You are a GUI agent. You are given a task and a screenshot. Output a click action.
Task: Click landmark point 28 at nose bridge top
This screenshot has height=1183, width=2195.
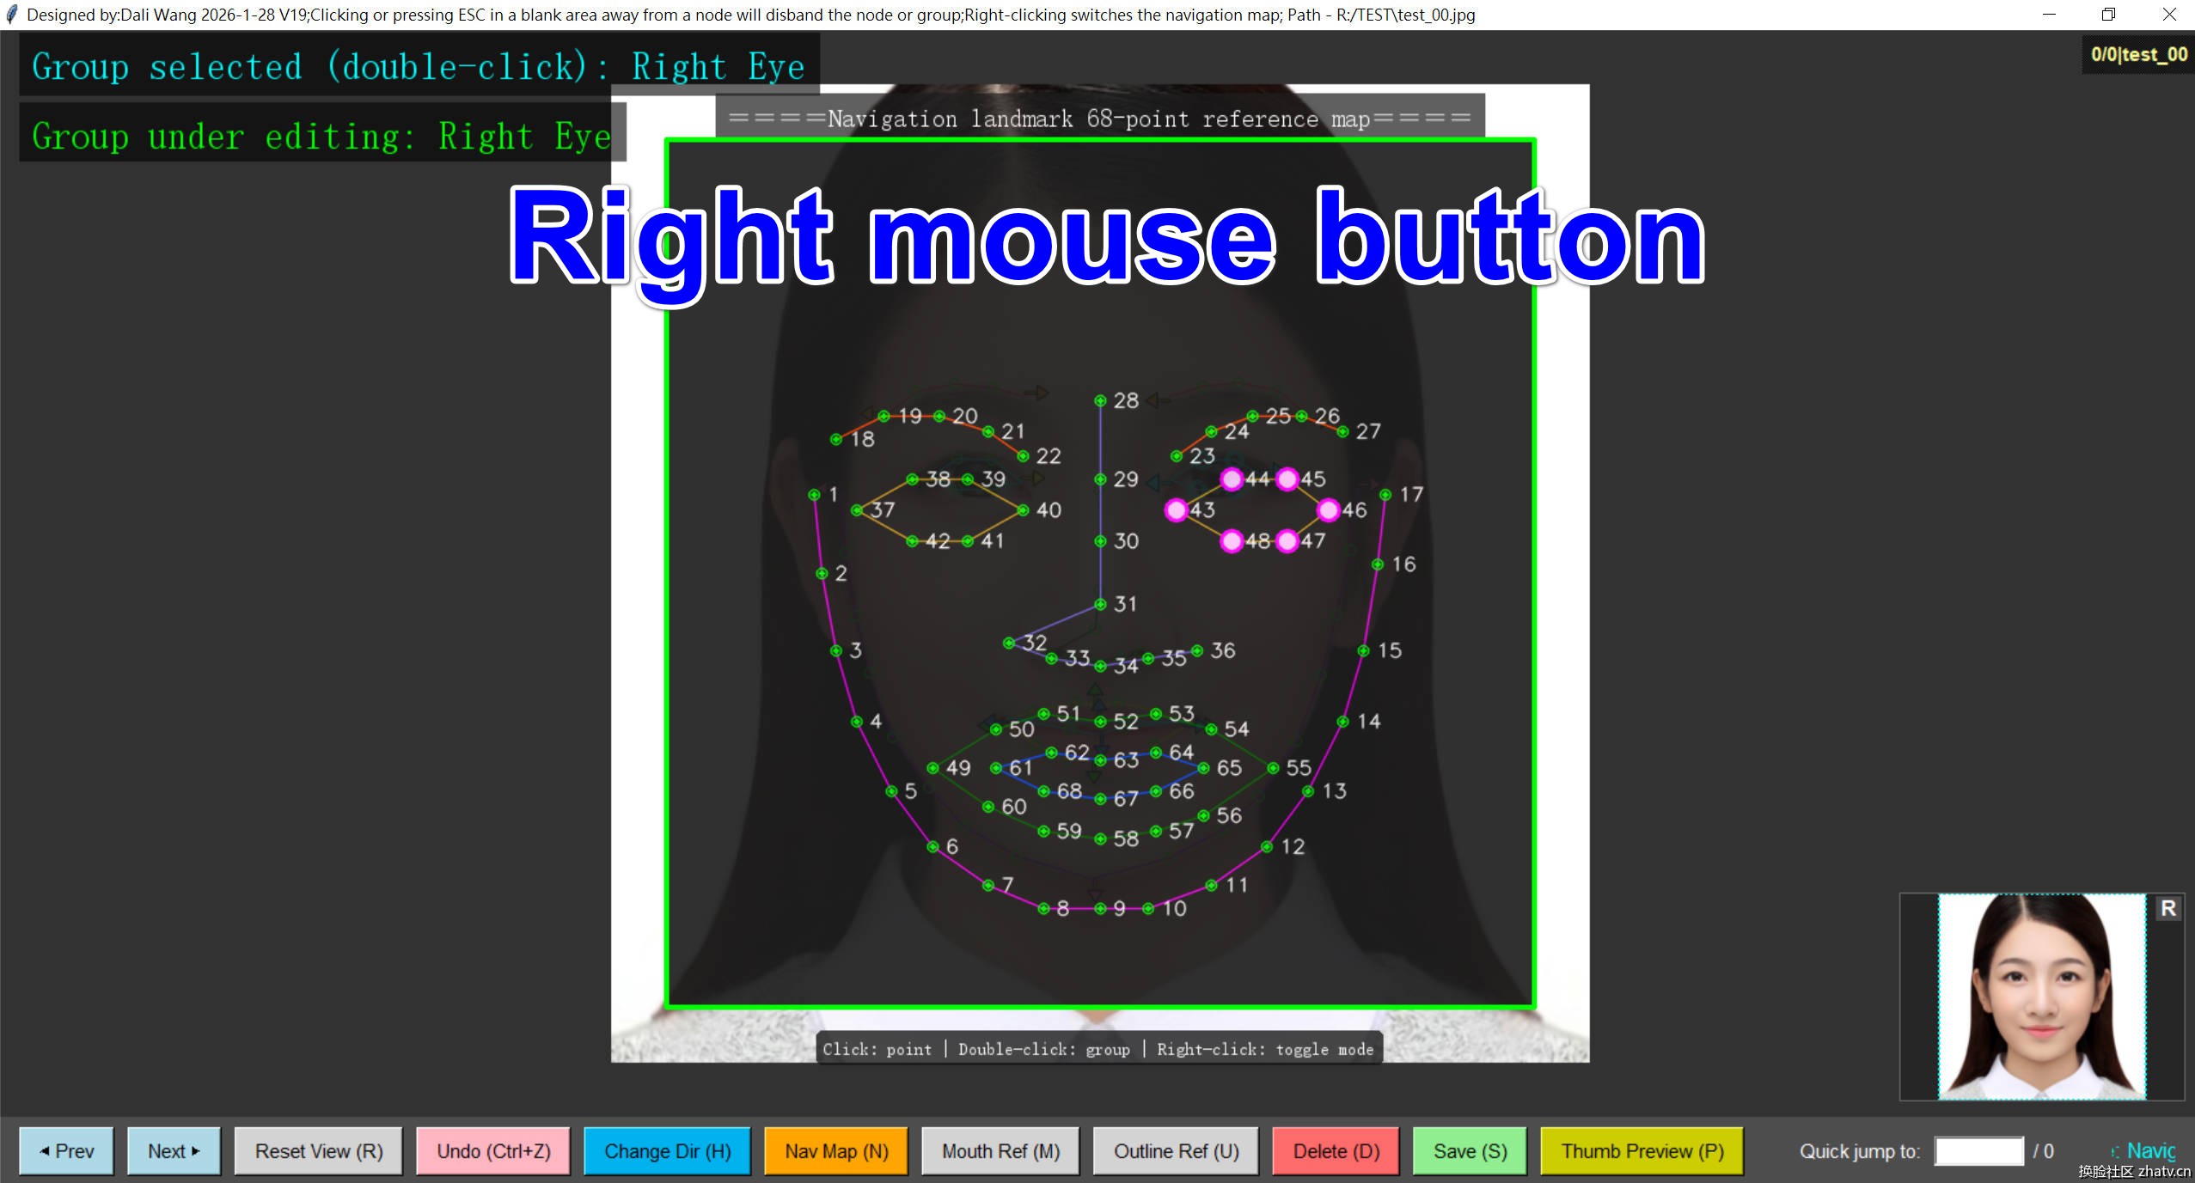[x=1100, y=401]
